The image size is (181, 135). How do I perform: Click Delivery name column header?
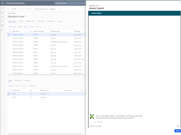[44, 90]
